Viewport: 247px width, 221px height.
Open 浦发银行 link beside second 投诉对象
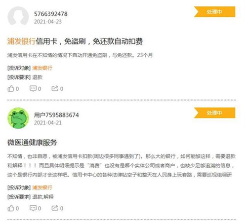[42, 187]
